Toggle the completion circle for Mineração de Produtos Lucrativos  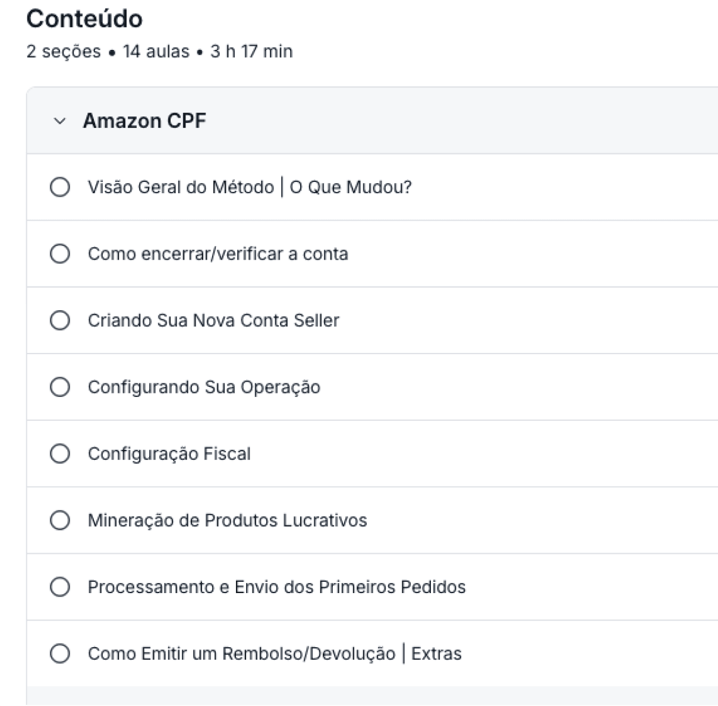[x=59, y=520]
